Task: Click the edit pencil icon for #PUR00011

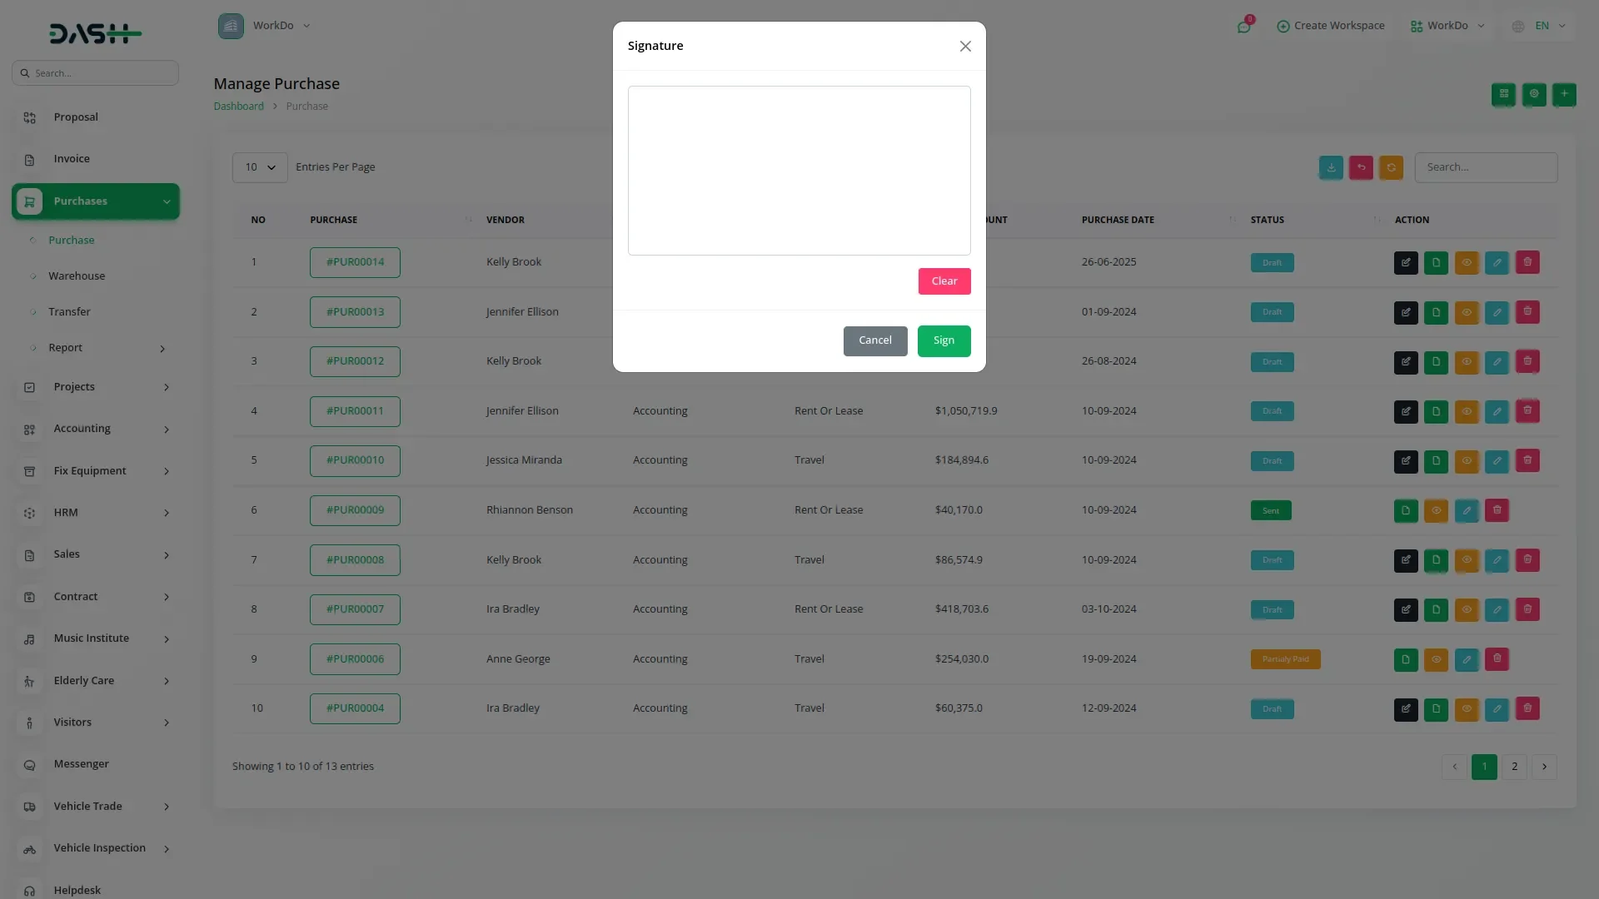Action: (1497, 411)
